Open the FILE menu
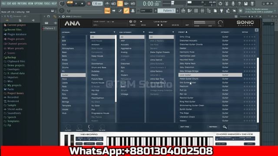The height and width of the screenshot is (156, 278). [x=3, y=3]
